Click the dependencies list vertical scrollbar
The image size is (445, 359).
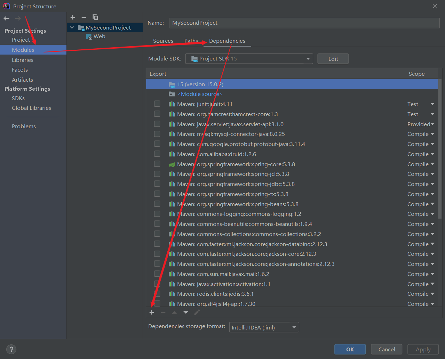[440, 149]
